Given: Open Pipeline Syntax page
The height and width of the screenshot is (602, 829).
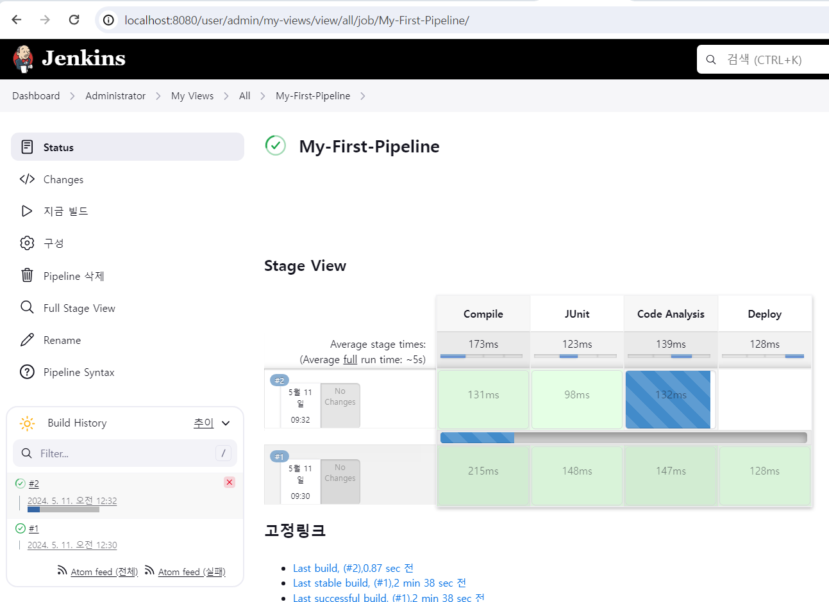Looking at the screenshot, I should 128,372.
